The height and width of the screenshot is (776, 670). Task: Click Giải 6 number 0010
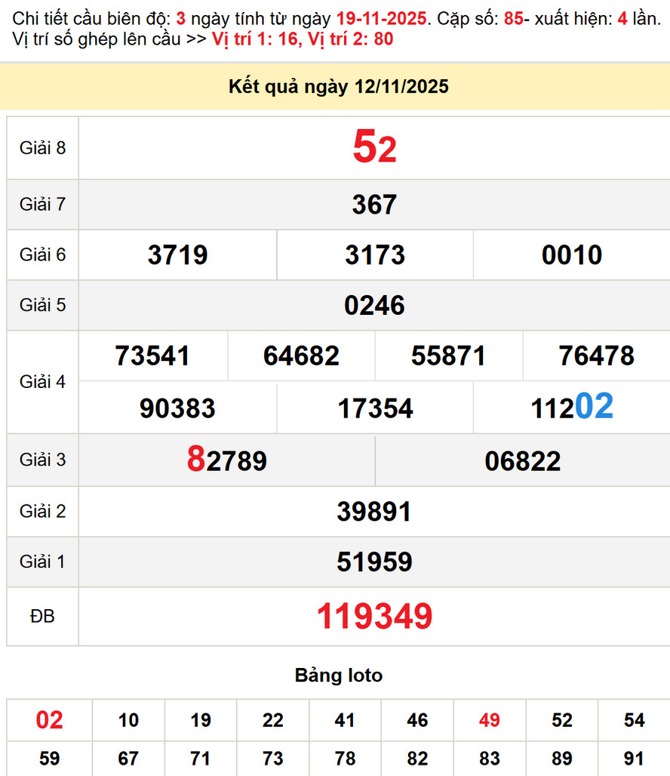[x=572, y=255]
